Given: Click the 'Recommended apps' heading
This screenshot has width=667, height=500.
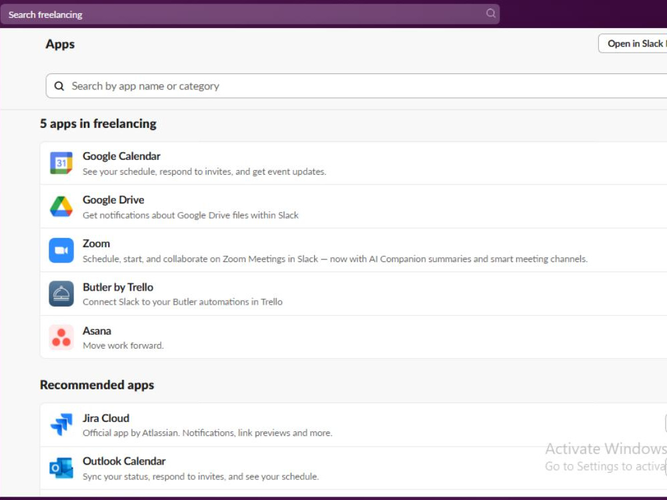Looking at the screenshot, I should coord(97,385).
